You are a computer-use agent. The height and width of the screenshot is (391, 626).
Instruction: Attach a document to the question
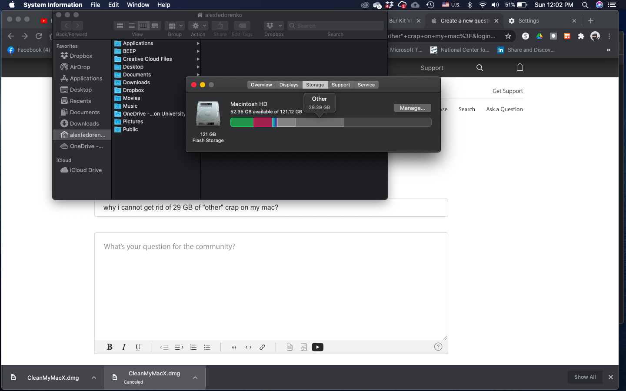(x=290, y=347)
